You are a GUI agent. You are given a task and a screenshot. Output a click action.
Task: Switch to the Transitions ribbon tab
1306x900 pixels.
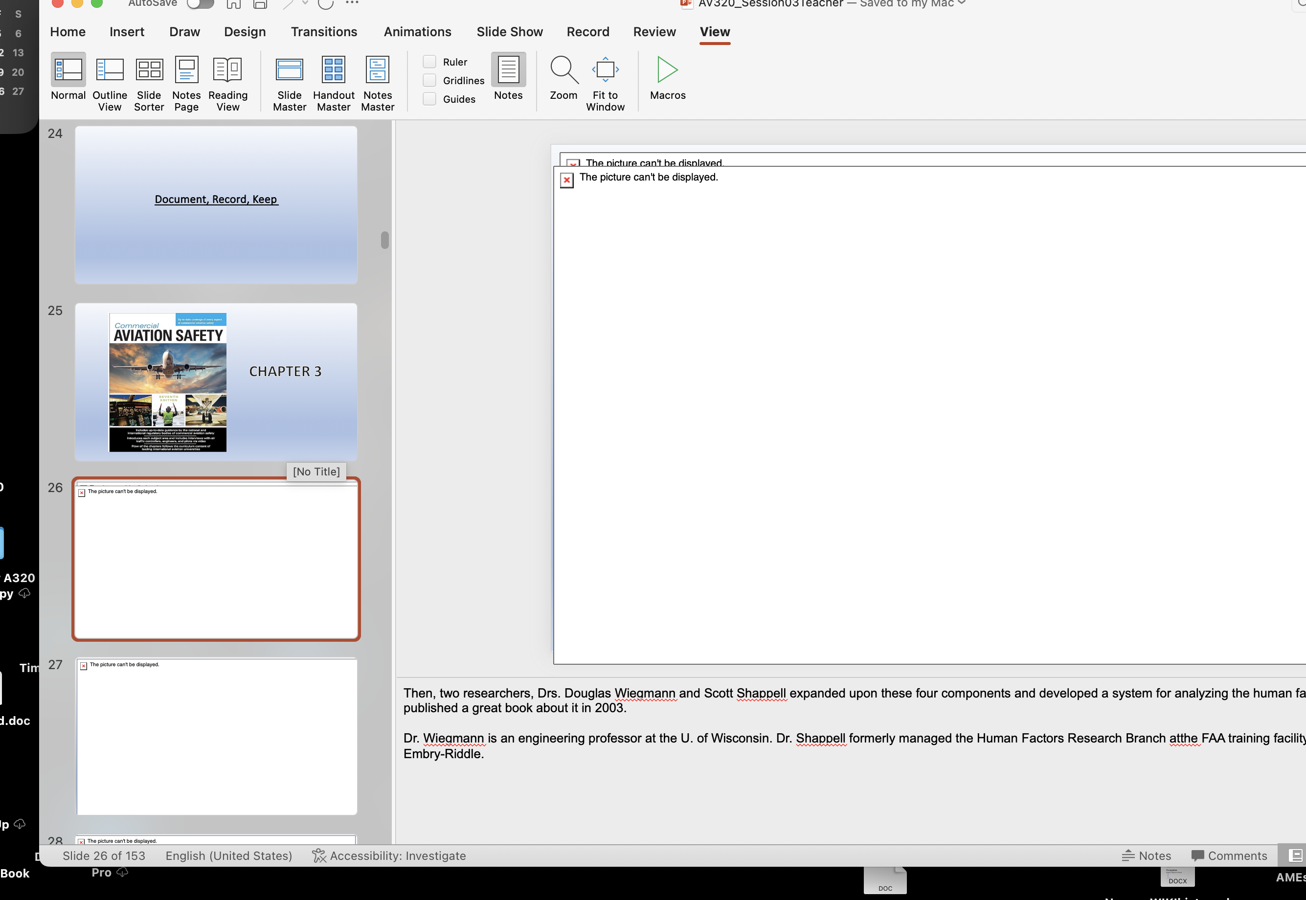point(324,32)
